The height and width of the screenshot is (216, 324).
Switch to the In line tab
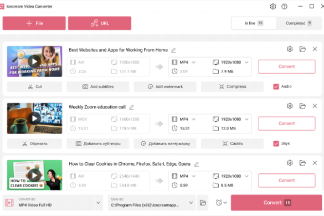click(254, 23)
